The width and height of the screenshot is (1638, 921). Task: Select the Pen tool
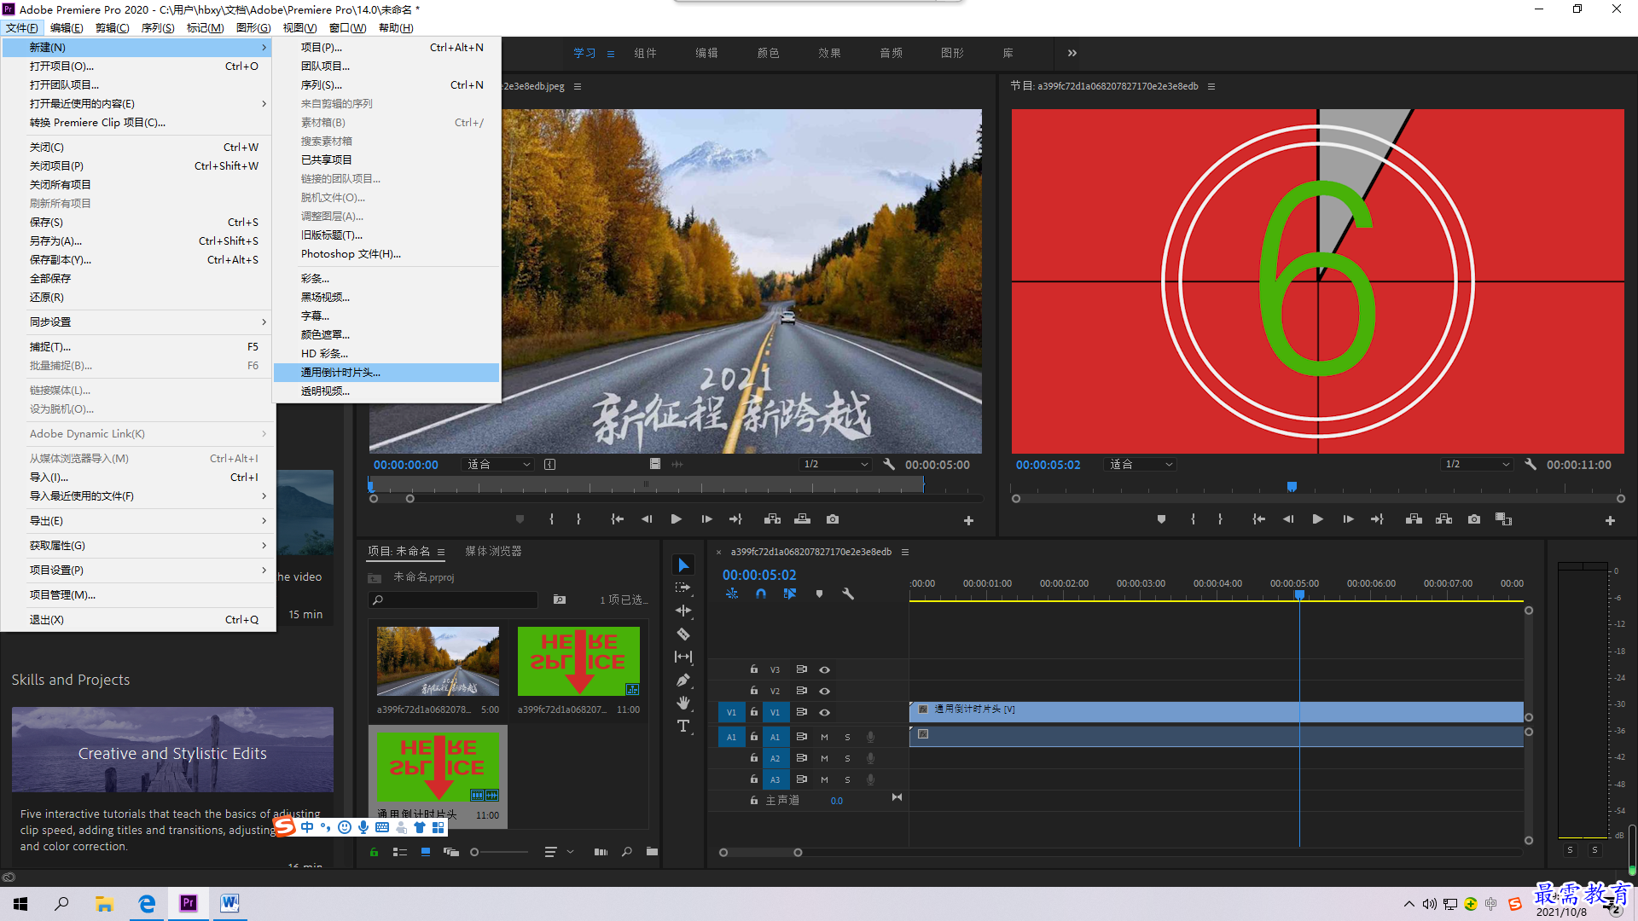(683, 680)
